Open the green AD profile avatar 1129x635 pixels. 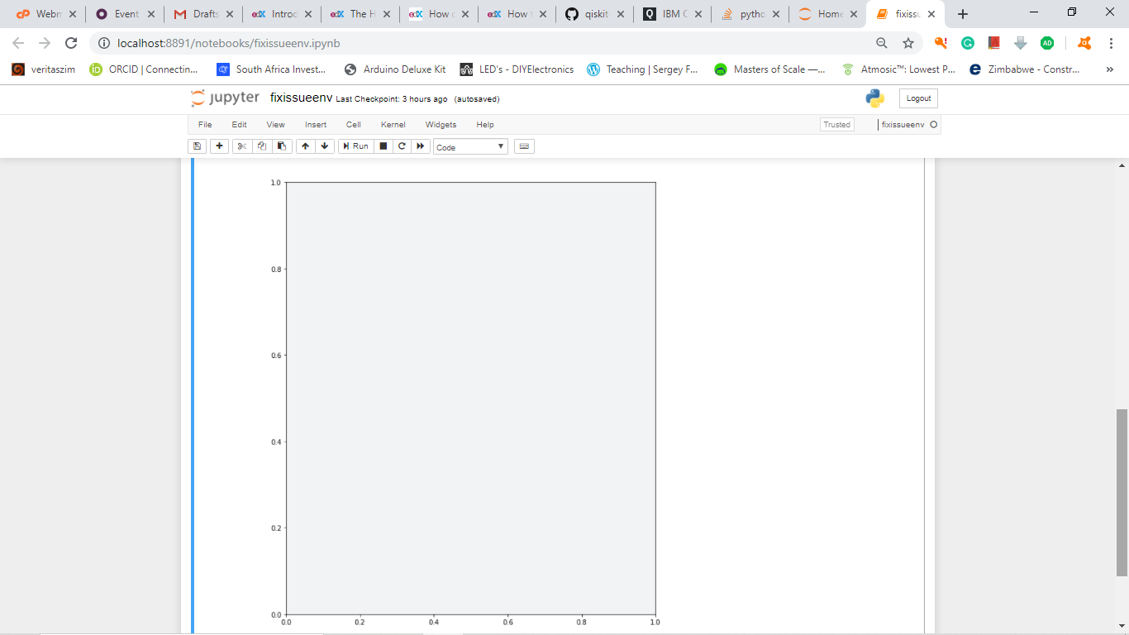coord(1047,43)
